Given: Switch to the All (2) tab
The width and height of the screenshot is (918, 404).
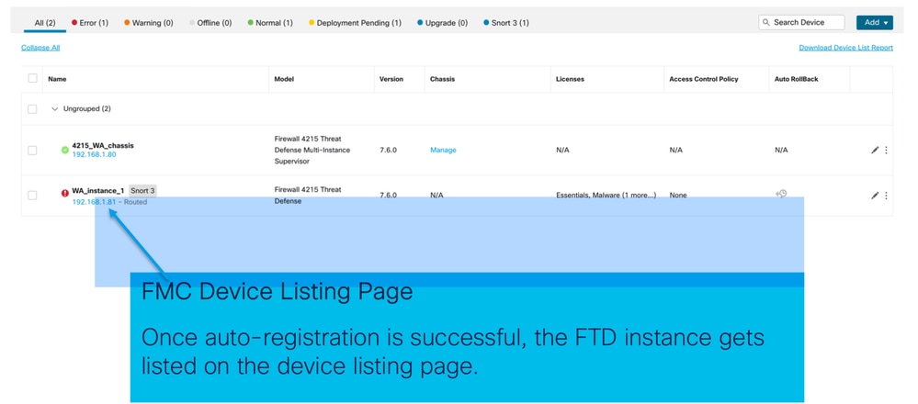Looking at the screenshot, I should coord(45,23).
